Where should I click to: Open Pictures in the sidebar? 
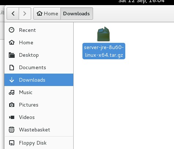point(39,105)
